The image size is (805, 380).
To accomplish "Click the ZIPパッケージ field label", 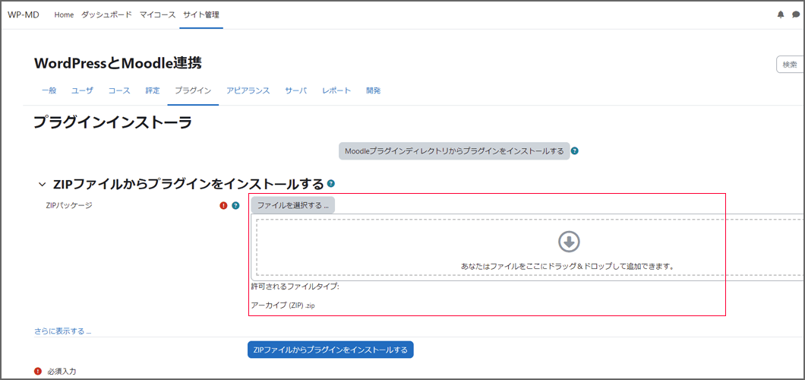I will point(69,205).
